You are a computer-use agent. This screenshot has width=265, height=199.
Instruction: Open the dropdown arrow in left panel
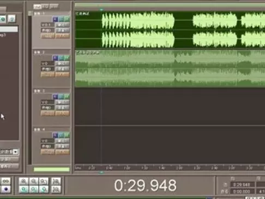click(x=16, y=151)
